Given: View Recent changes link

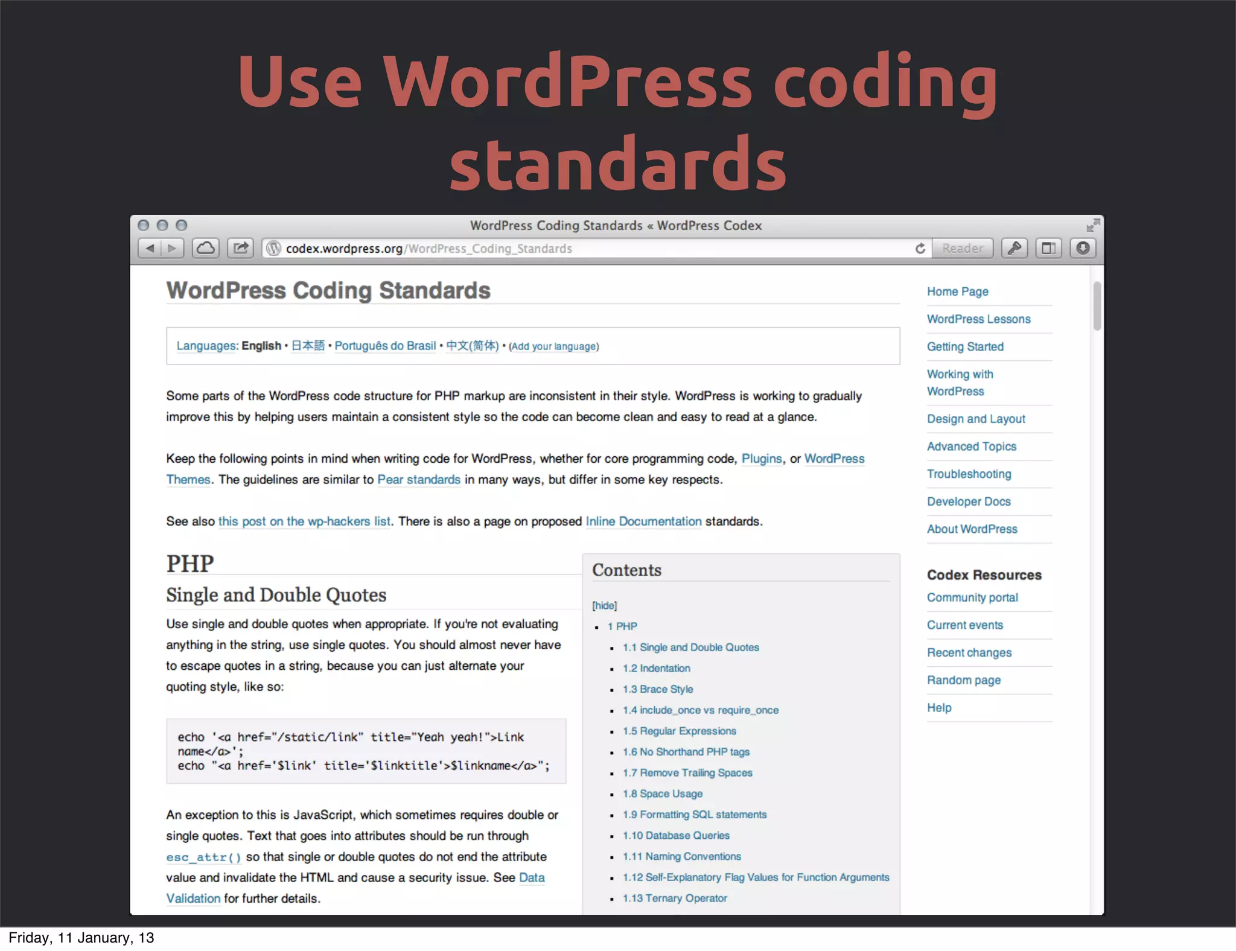Looking at the screenshot, I should tap(969, 653).
